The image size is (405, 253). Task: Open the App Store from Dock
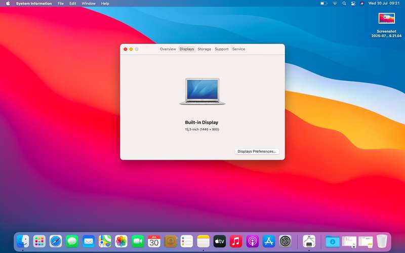tap(269, 241)
